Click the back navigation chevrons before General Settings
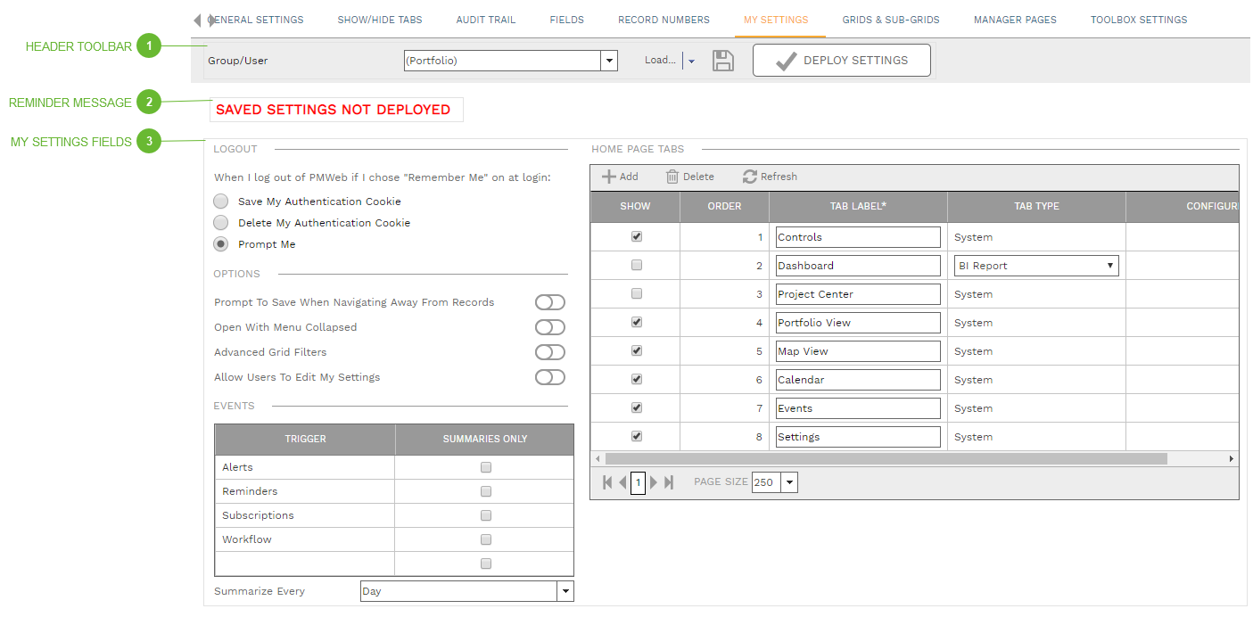 [x=198, y=19]
